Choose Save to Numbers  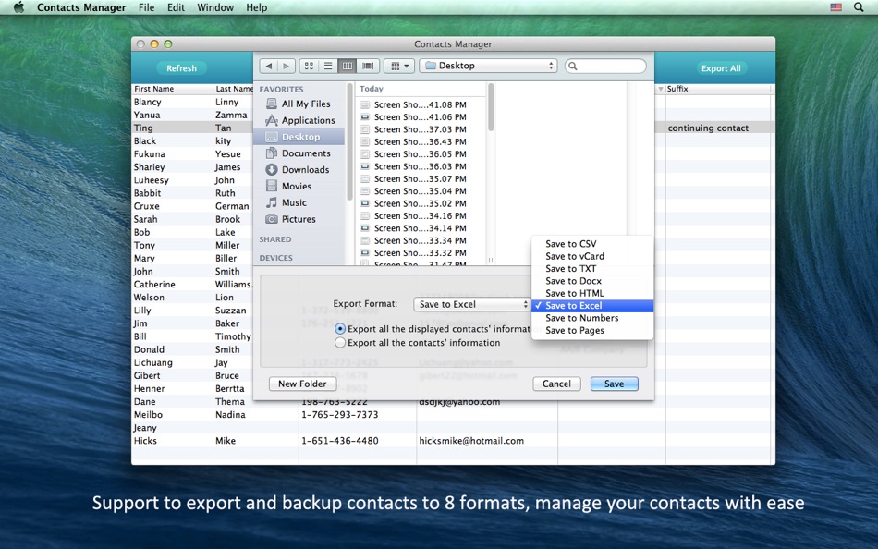pos(592,318)
